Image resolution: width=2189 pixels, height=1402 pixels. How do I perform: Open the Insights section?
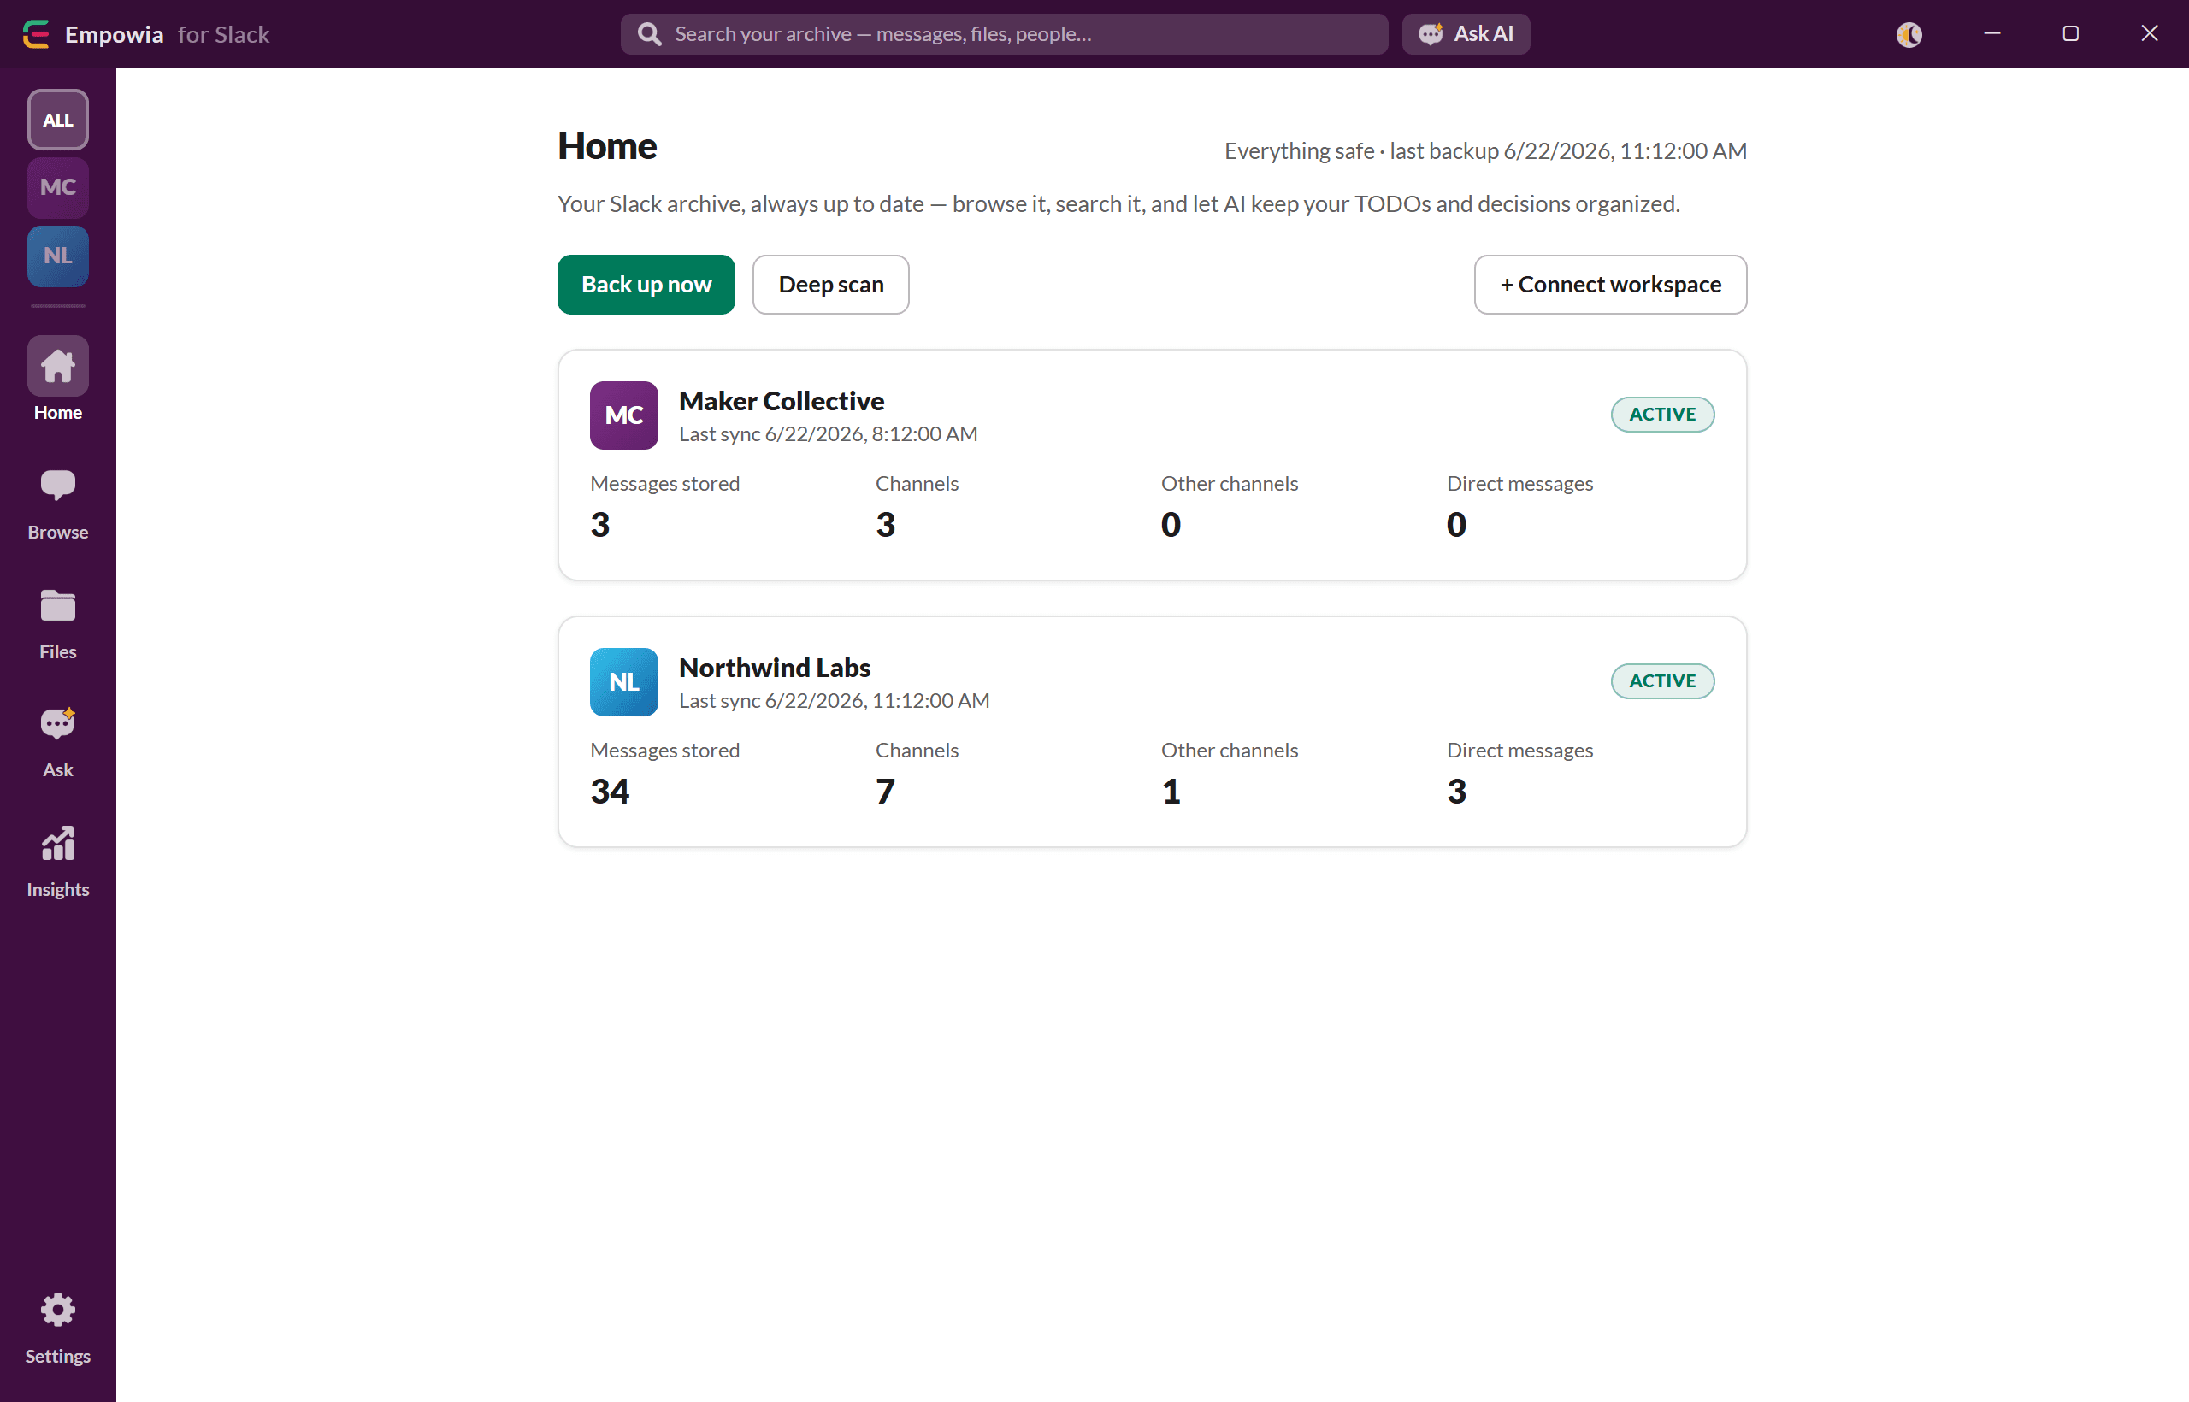pos(58,861)
